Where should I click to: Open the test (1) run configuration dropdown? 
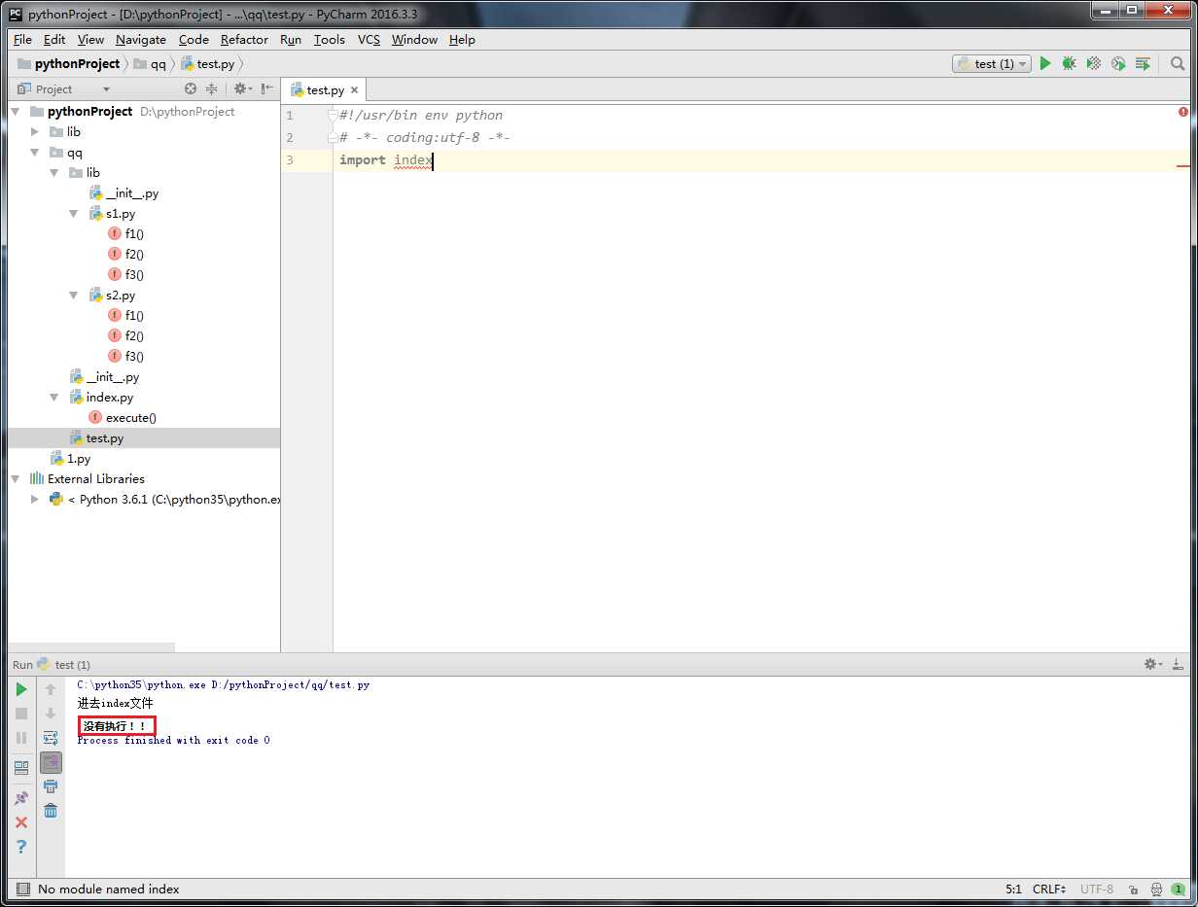click(991, 63)
